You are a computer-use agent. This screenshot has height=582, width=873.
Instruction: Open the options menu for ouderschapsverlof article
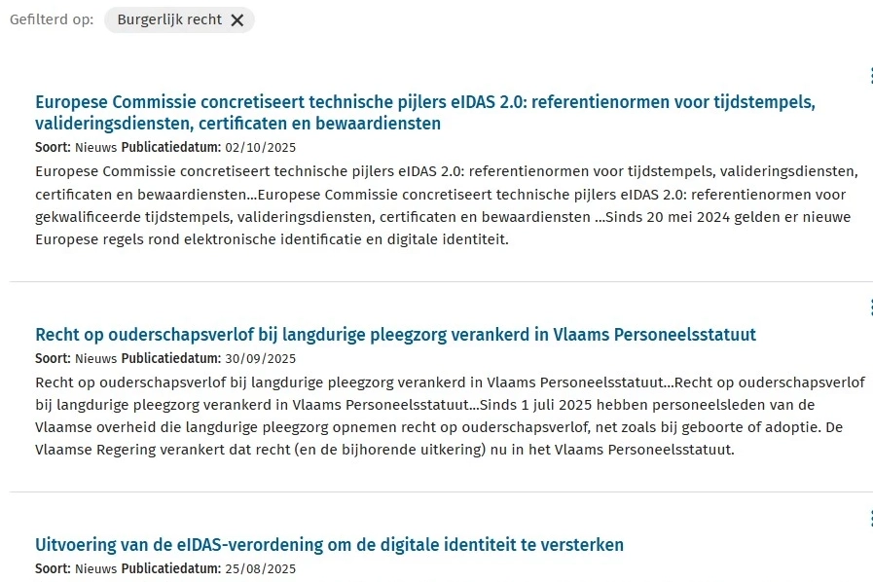coord(869,308)
